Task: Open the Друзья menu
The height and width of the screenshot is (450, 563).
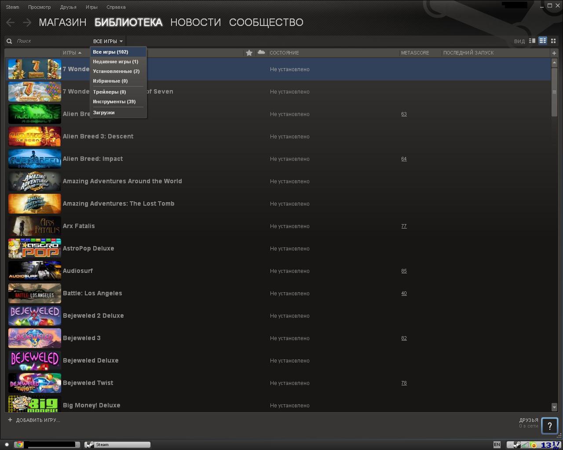Action: (x=68, y=7)
